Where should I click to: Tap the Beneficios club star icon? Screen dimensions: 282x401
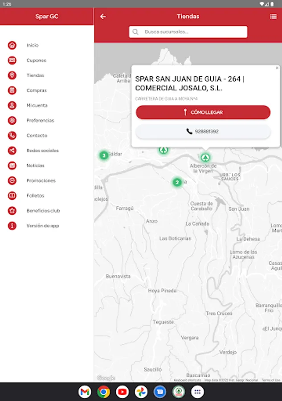[x=12, y=211]
